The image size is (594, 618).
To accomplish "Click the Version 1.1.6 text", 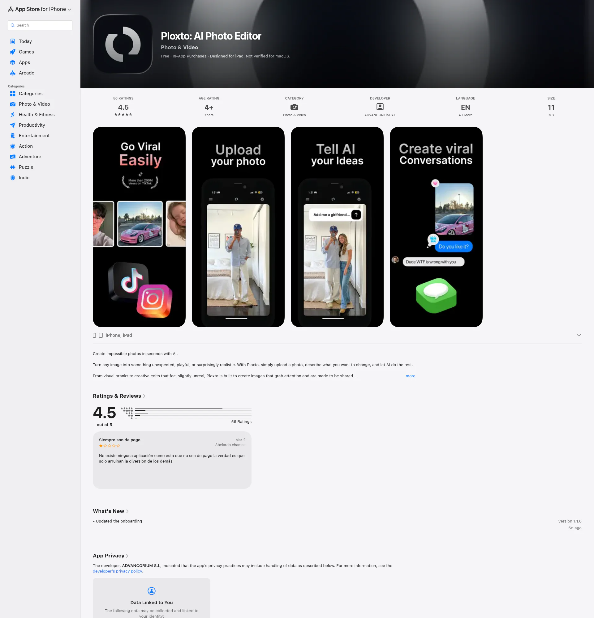I will click(570, 521).
